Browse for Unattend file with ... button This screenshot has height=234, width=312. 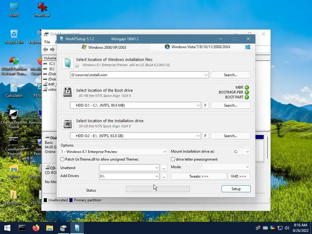tap(164, 168)
